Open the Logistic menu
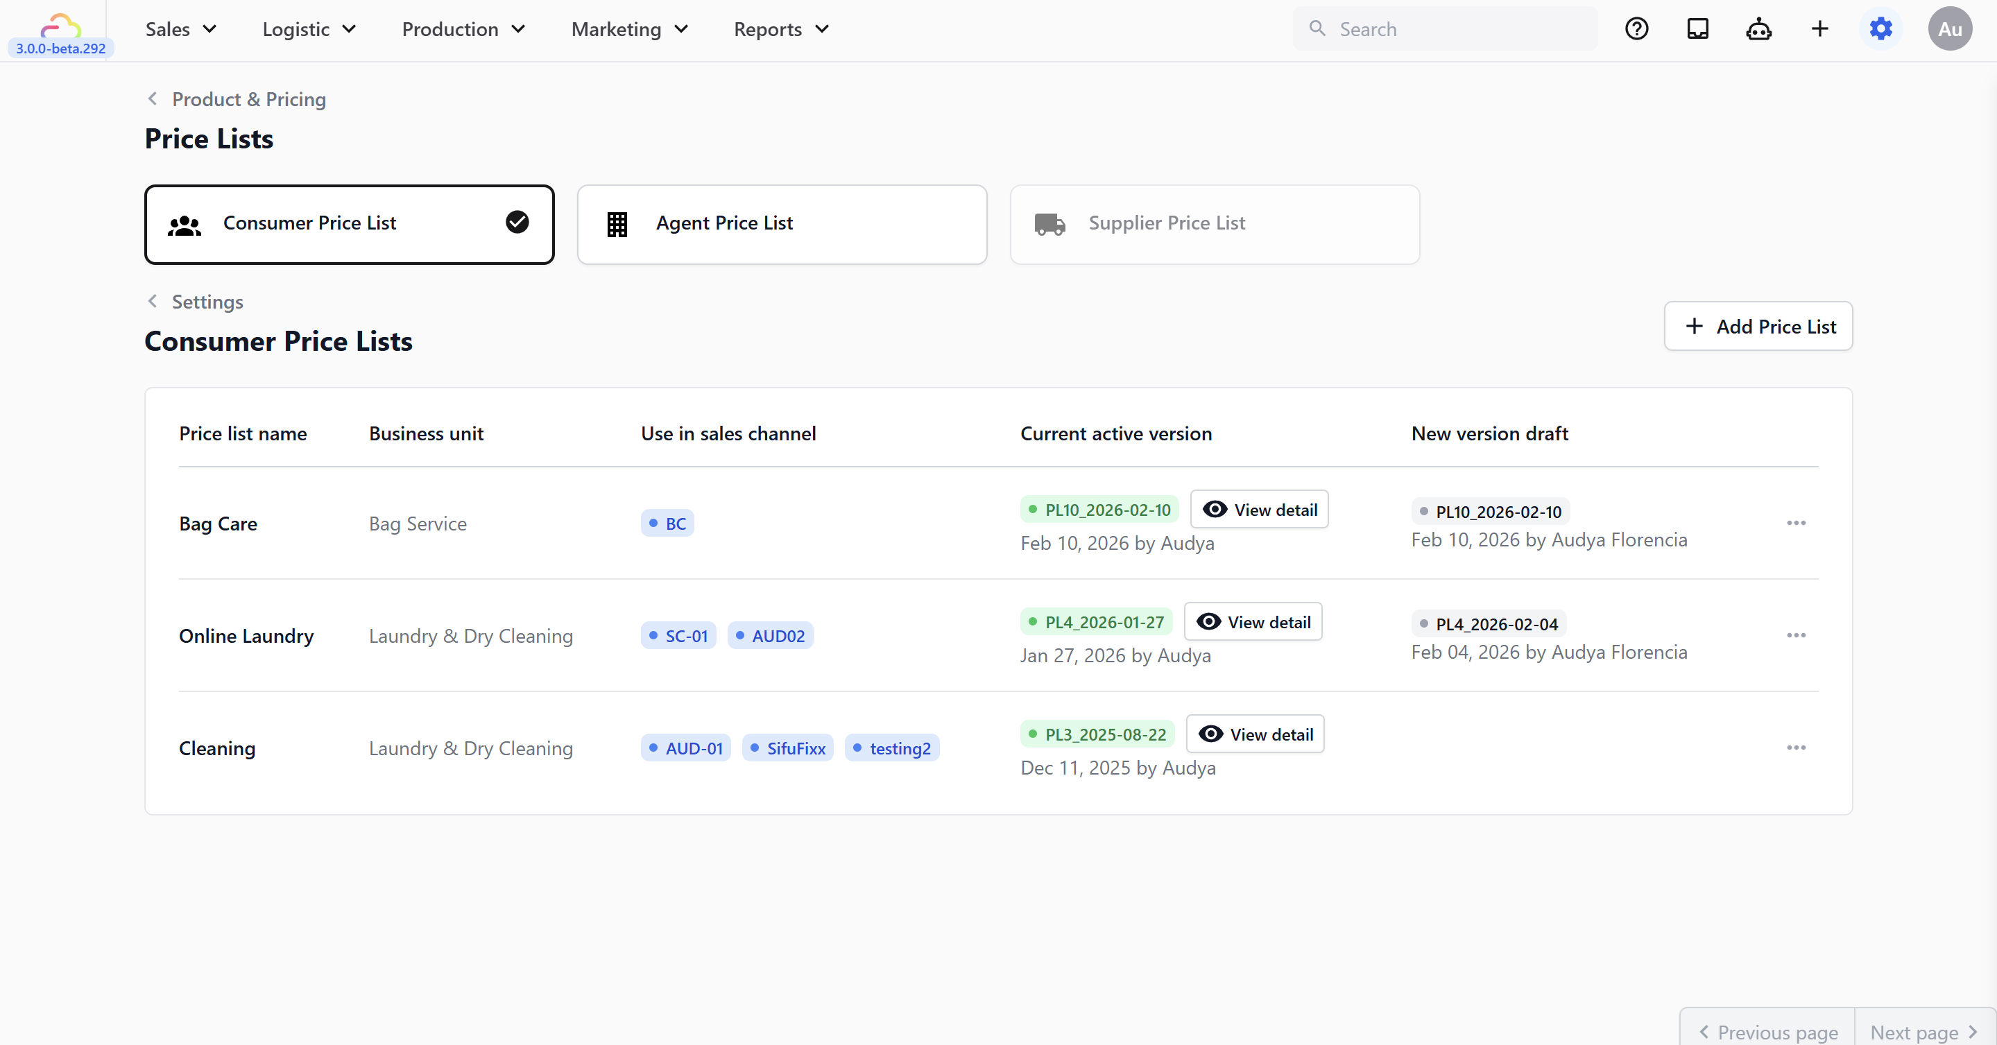 [x=309, y=29]
